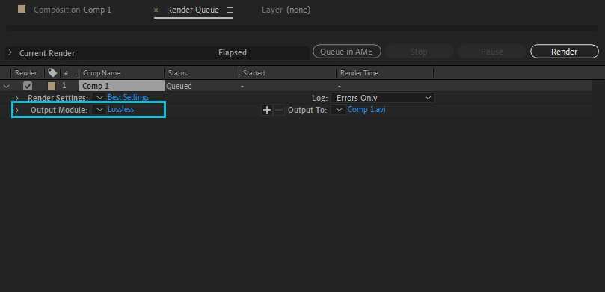
Task: Click the queue item number 1
Action: pyautogui.click(x=64, y=86)
